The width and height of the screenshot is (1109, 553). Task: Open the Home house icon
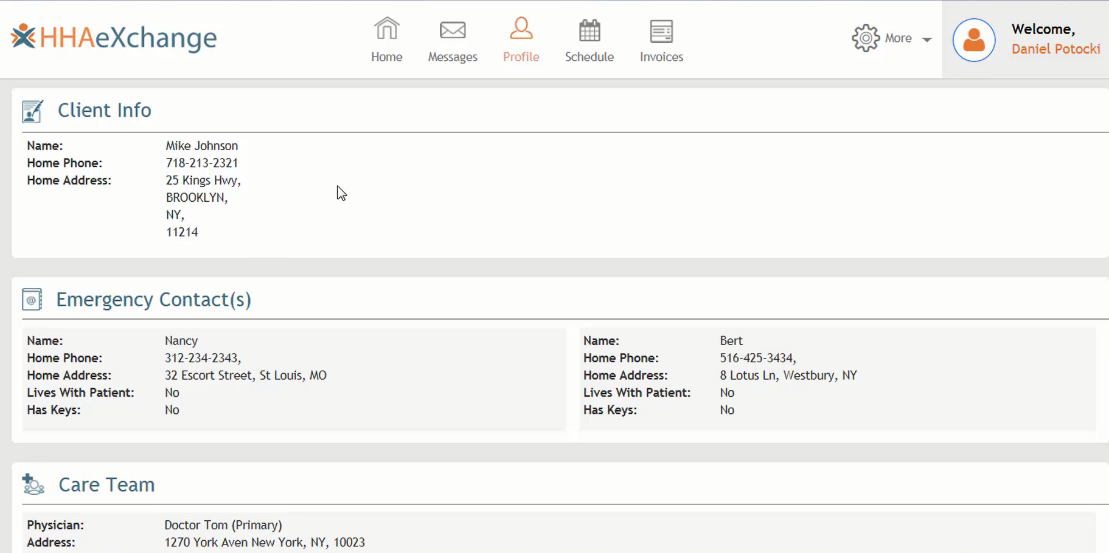click(x=386, y=29)
